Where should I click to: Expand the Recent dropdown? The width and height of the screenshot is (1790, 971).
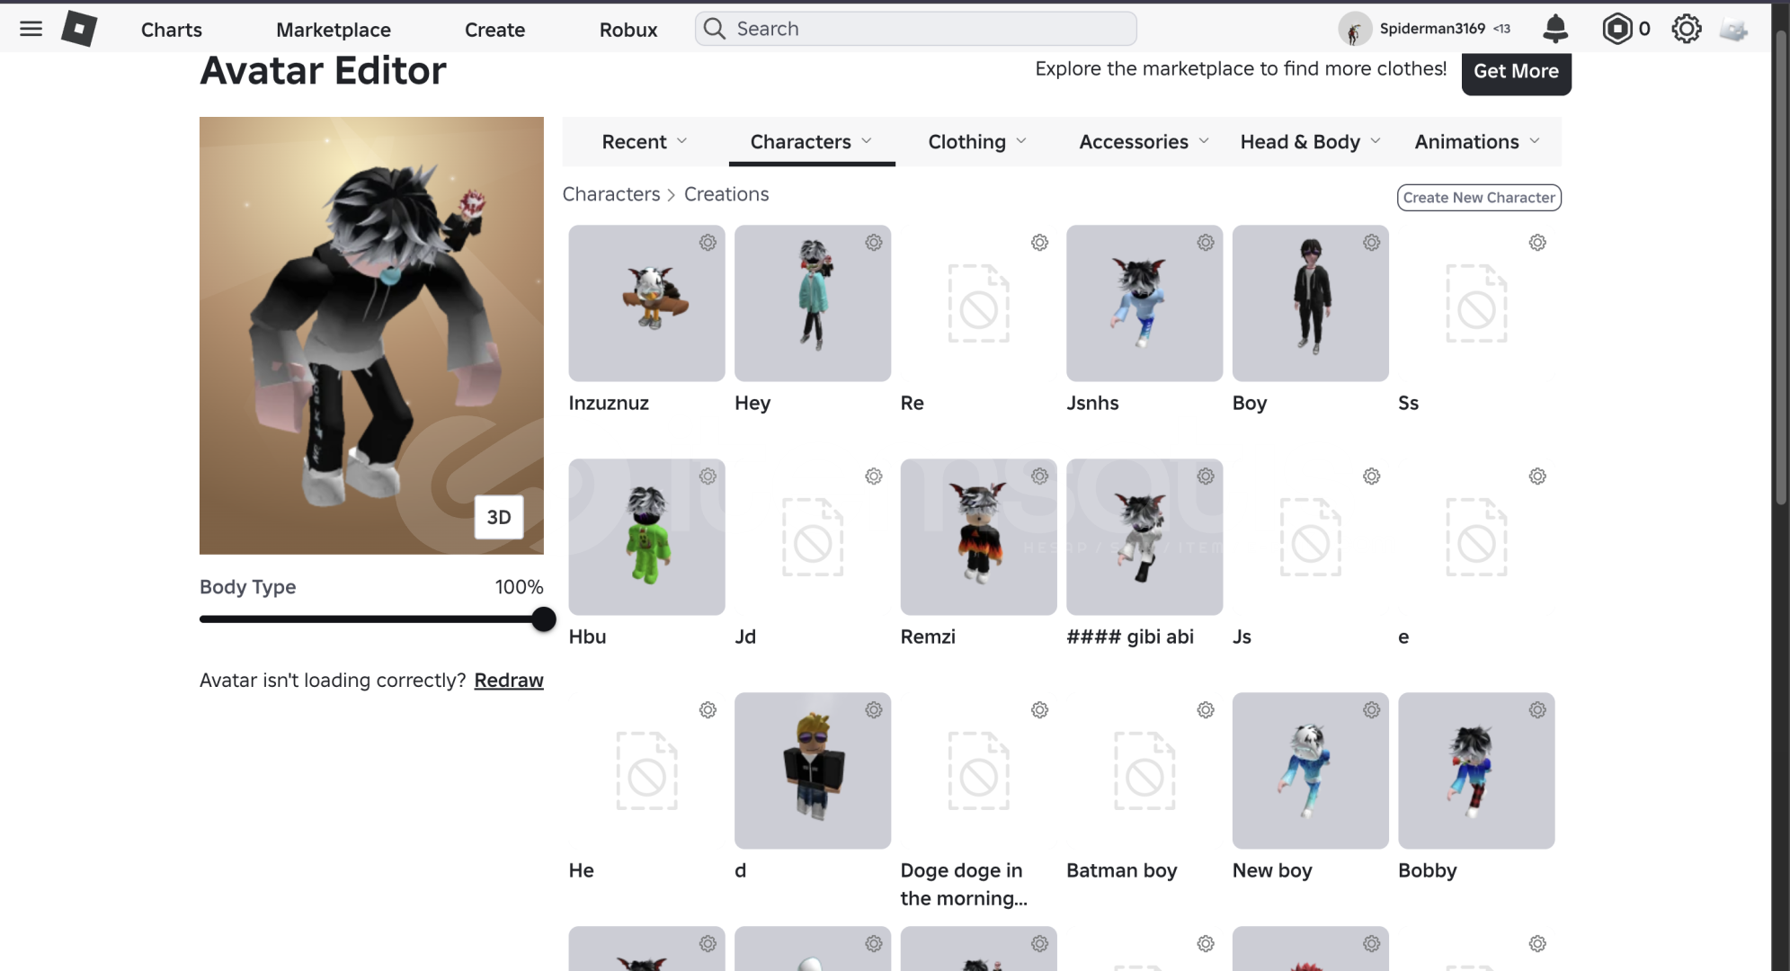(645, 141)
